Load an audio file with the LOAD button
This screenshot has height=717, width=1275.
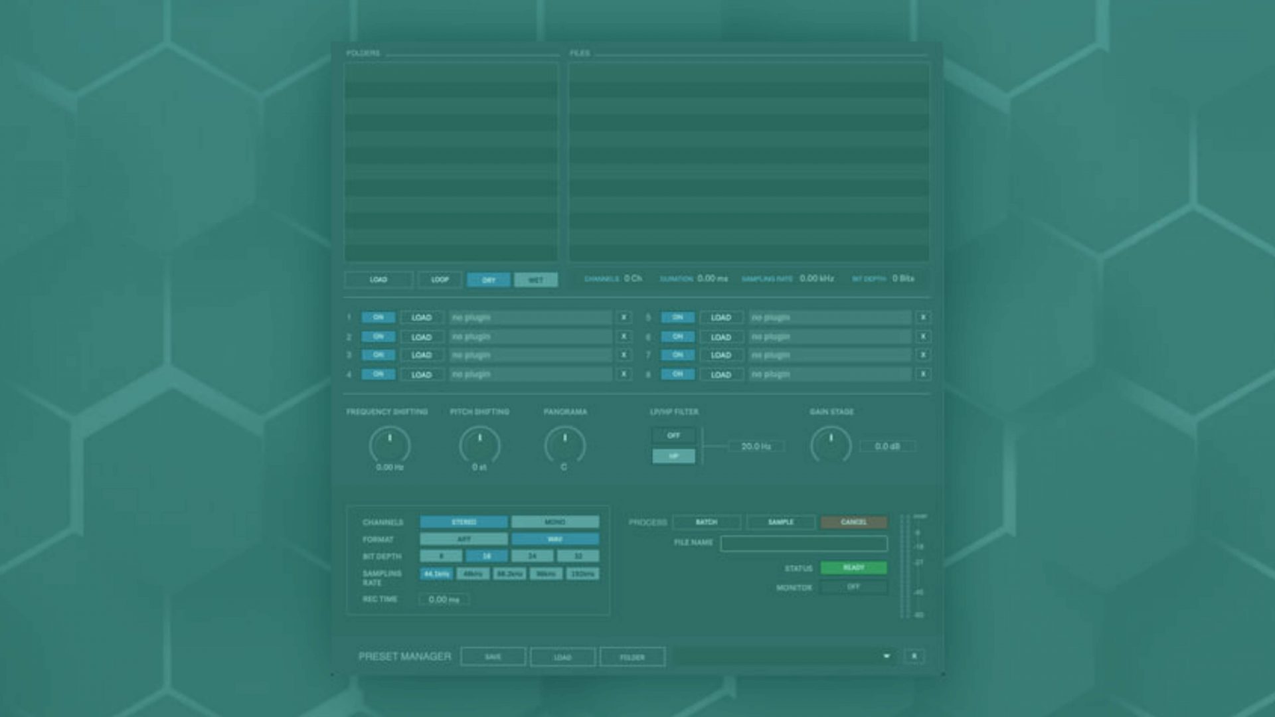pyautogui.click(x=378, y=279)
